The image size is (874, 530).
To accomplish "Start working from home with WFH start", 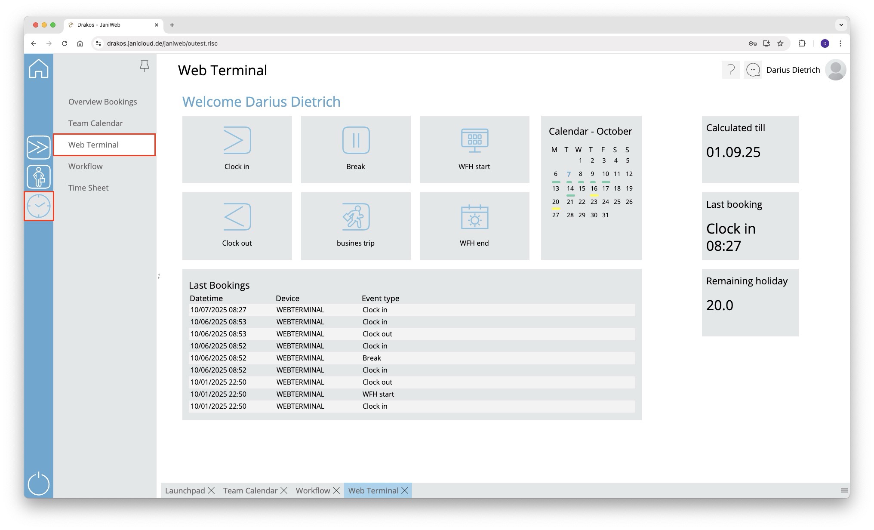I will click(474, 149).
